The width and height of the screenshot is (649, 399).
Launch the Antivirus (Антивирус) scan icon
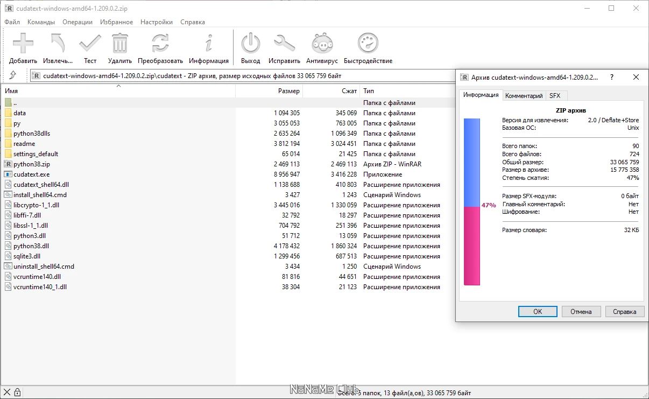(322, 44)
